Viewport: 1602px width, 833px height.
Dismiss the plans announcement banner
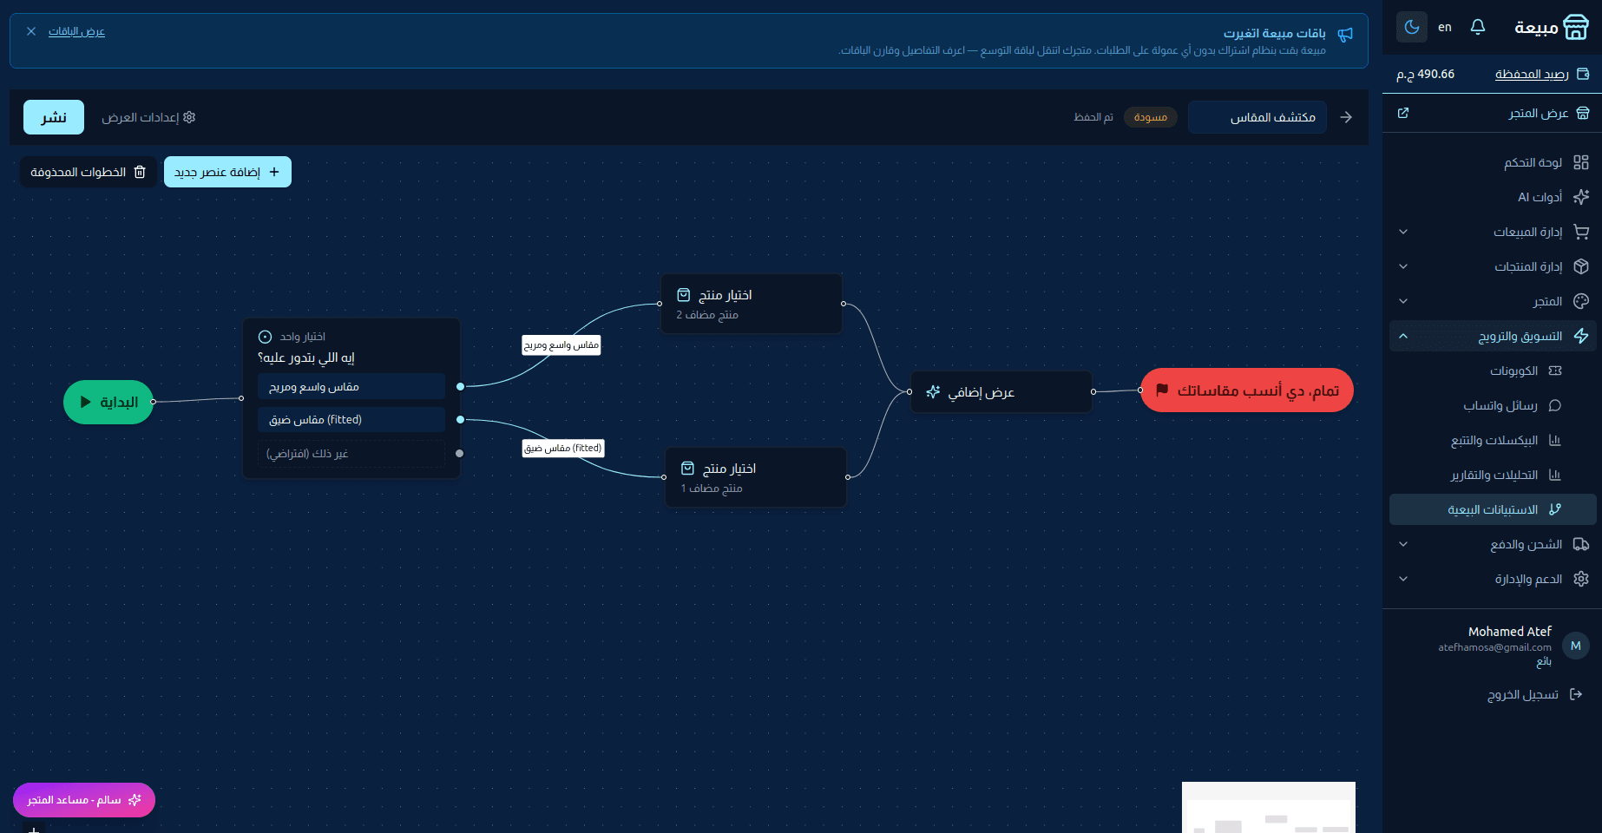[31, 31]
